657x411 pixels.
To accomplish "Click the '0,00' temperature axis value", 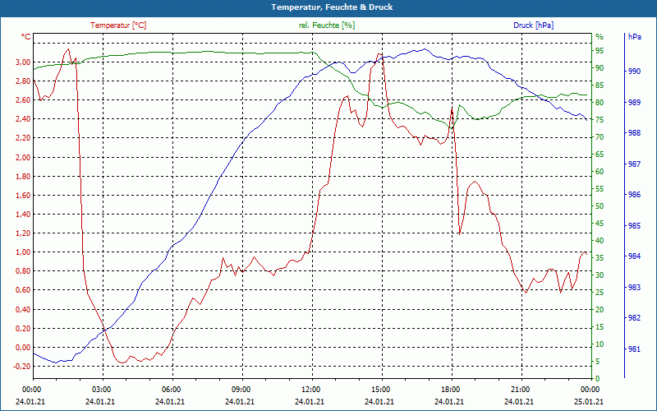I will tap(22, 347).
